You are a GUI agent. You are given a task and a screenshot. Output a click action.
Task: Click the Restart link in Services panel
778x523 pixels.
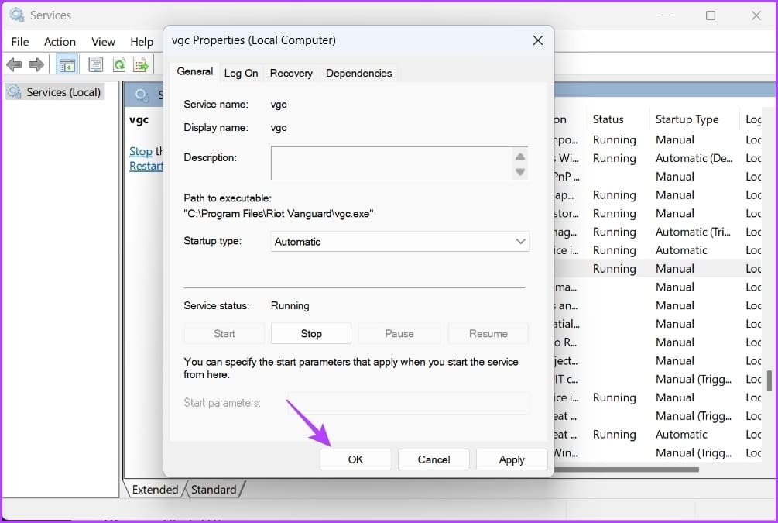tap(146, 166)
